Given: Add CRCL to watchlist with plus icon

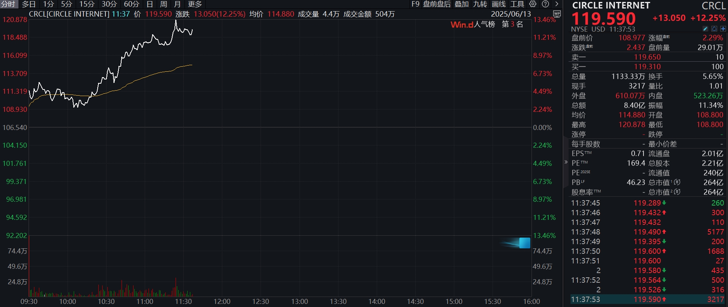Looking at the screenshot, I should click(x=723, y=29).
